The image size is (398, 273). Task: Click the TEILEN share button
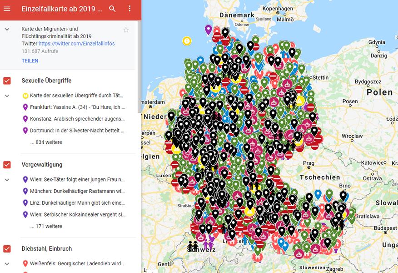coord(30,61)
